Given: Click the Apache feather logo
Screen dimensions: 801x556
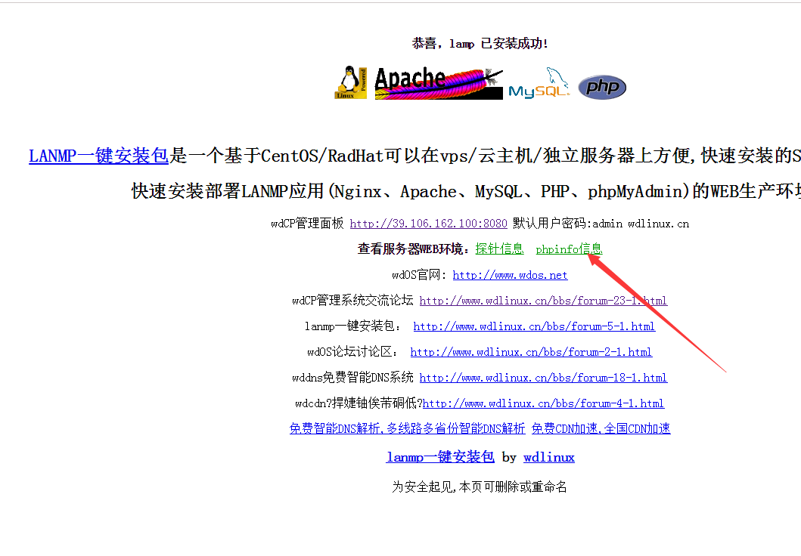Looking at the screenshot, I should pos(439,83).
